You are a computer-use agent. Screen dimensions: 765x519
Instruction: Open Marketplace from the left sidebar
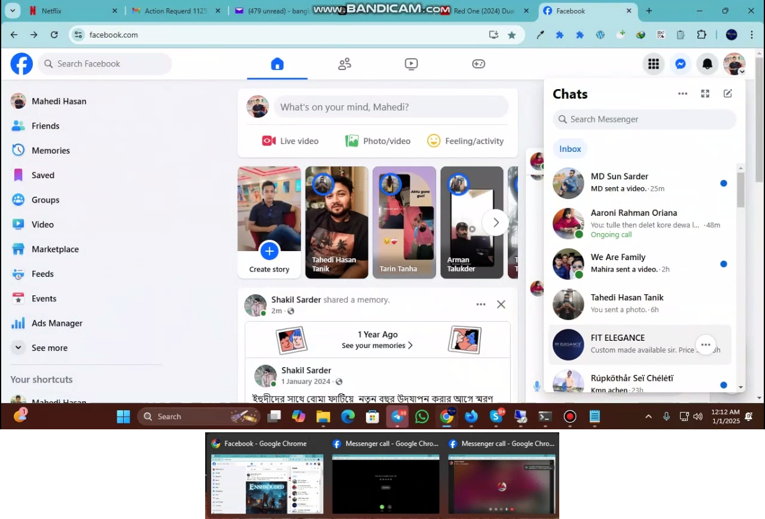(x=55, y=249)
